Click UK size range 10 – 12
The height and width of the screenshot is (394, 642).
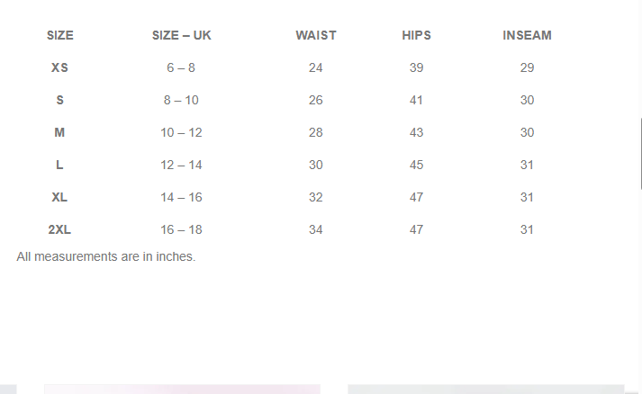coord(181,132)
